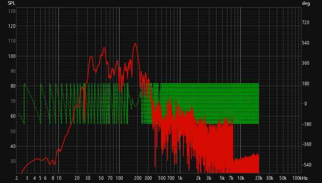Screen dimensions: 322x183
Task: Select the 110 value on the SPL axis
Action: 12,41
